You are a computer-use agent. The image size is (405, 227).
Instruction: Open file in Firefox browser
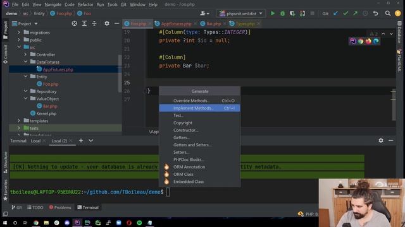coord(368,41)
